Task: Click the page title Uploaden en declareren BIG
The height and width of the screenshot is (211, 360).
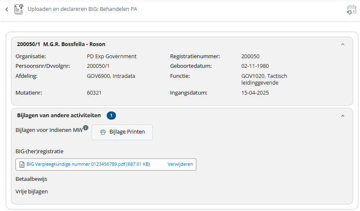Action: coord(82,9)
